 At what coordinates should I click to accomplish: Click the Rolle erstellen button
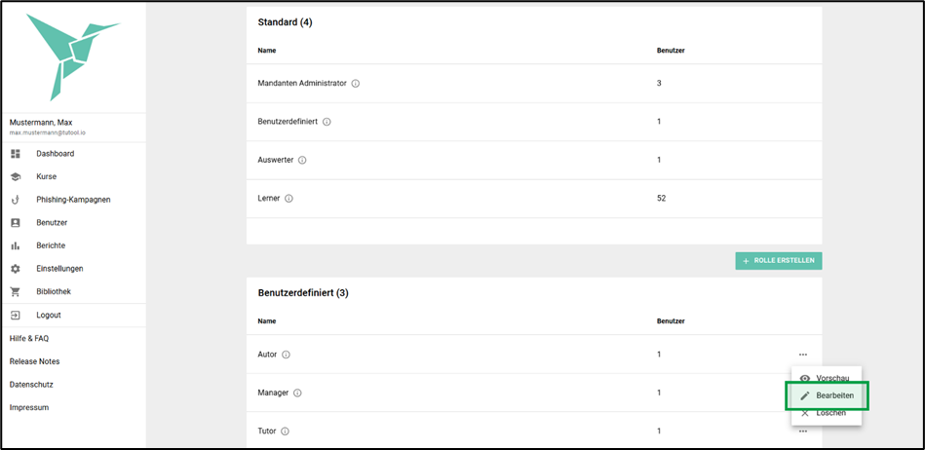point(778,261)
